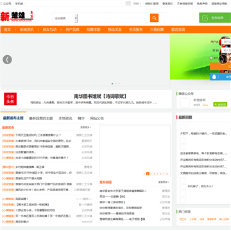This screenshot has height=231, width=231.
Task: Select slide number 1 in the image pager
Action: 144,174
